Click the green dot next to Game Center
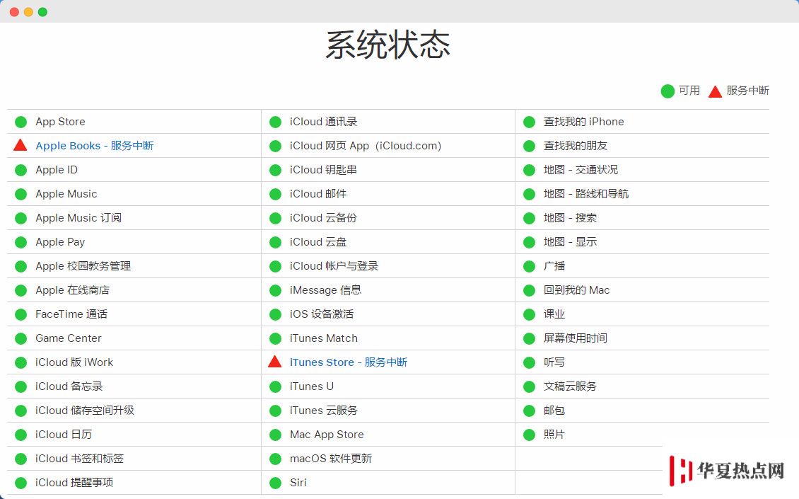This screenshot has width=799, height=499. coord(21,338)
